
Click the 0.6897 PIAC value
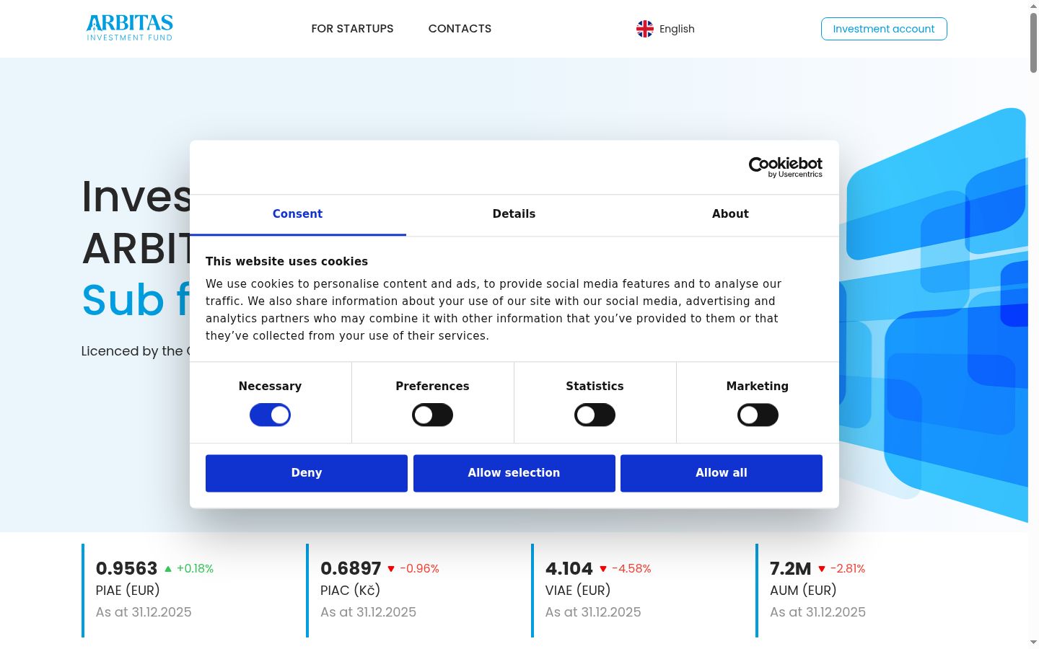351,569
